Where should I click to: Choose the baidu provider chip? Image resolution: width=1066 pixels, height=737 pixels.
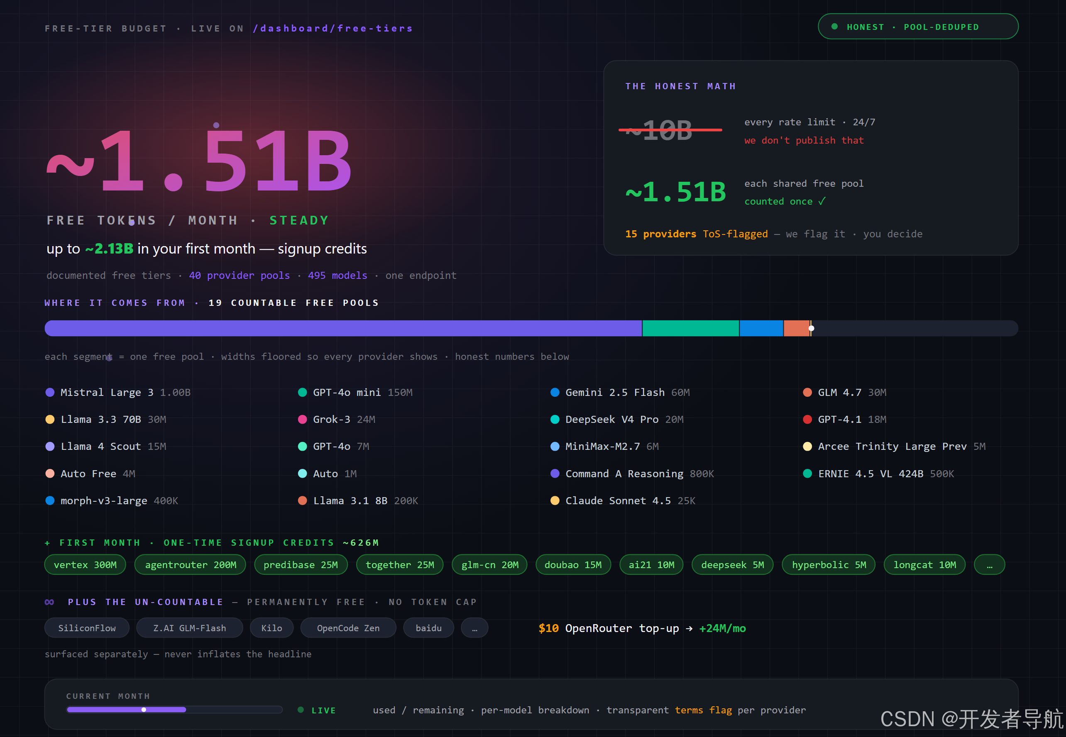coord(429,628)
